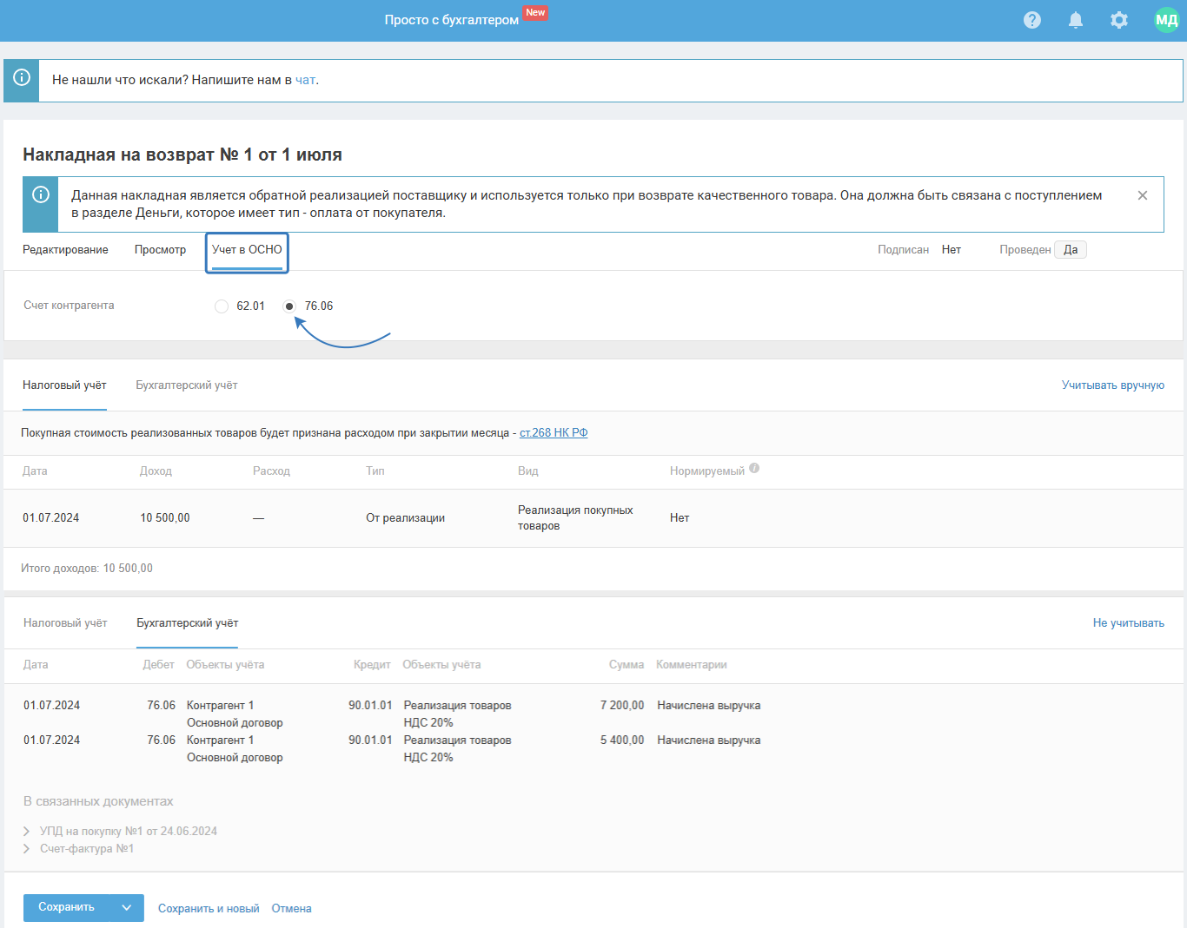Close the return invoice info notice
The width and height of the screenshot is (1187, 928).
(x=1143, y=195)
